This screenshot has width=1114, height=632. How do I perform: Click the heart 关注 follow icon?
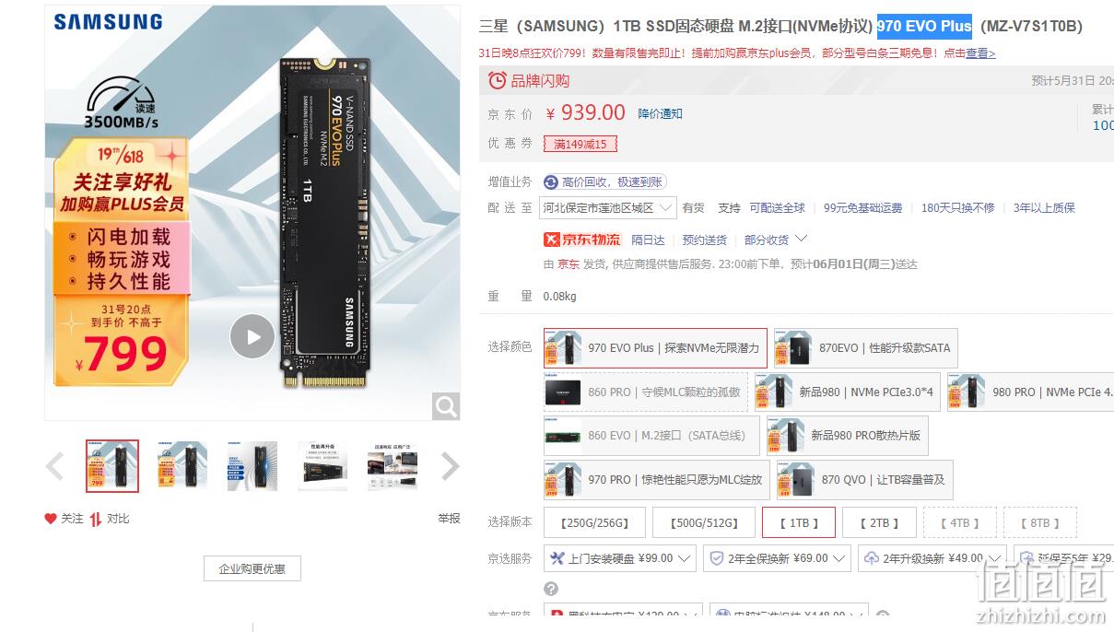51,519
